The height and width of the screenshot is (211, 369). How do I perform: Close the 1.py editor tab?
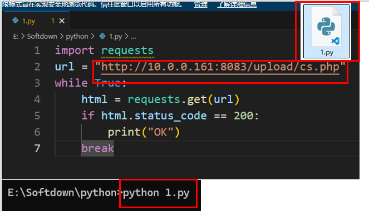62,21
